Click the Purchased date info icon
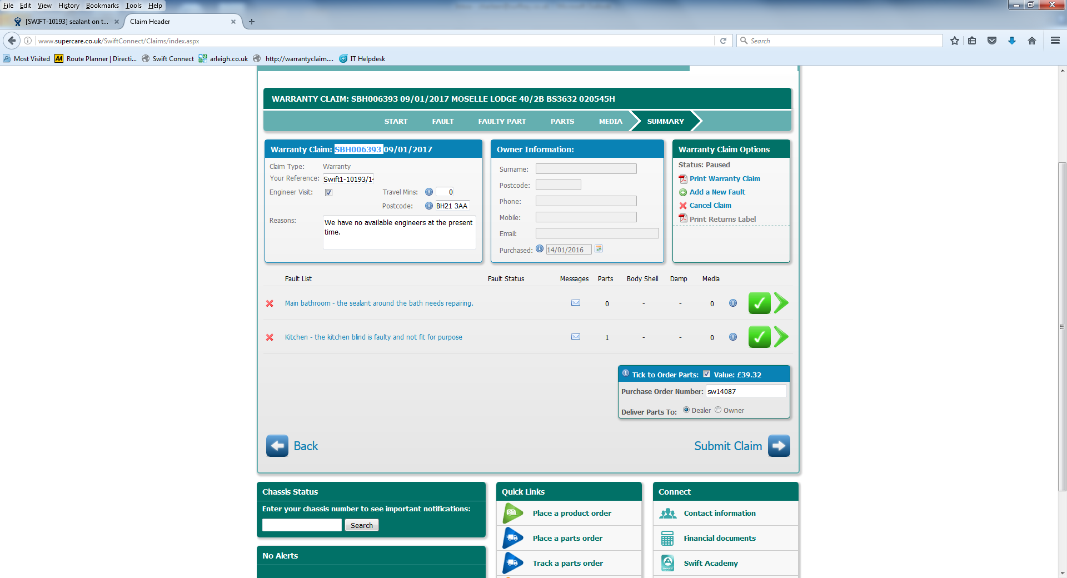1067x578 pixels. [x=540, y=249]
